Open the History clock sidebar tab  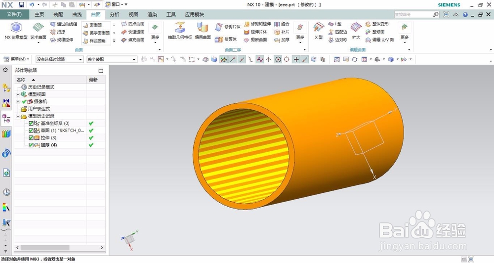tap(6, 192)
